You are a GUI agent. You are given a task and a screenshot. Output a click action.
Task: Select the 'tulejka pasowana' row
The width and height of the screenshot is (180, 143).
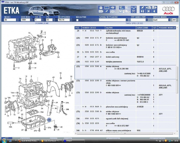point(125,62)
